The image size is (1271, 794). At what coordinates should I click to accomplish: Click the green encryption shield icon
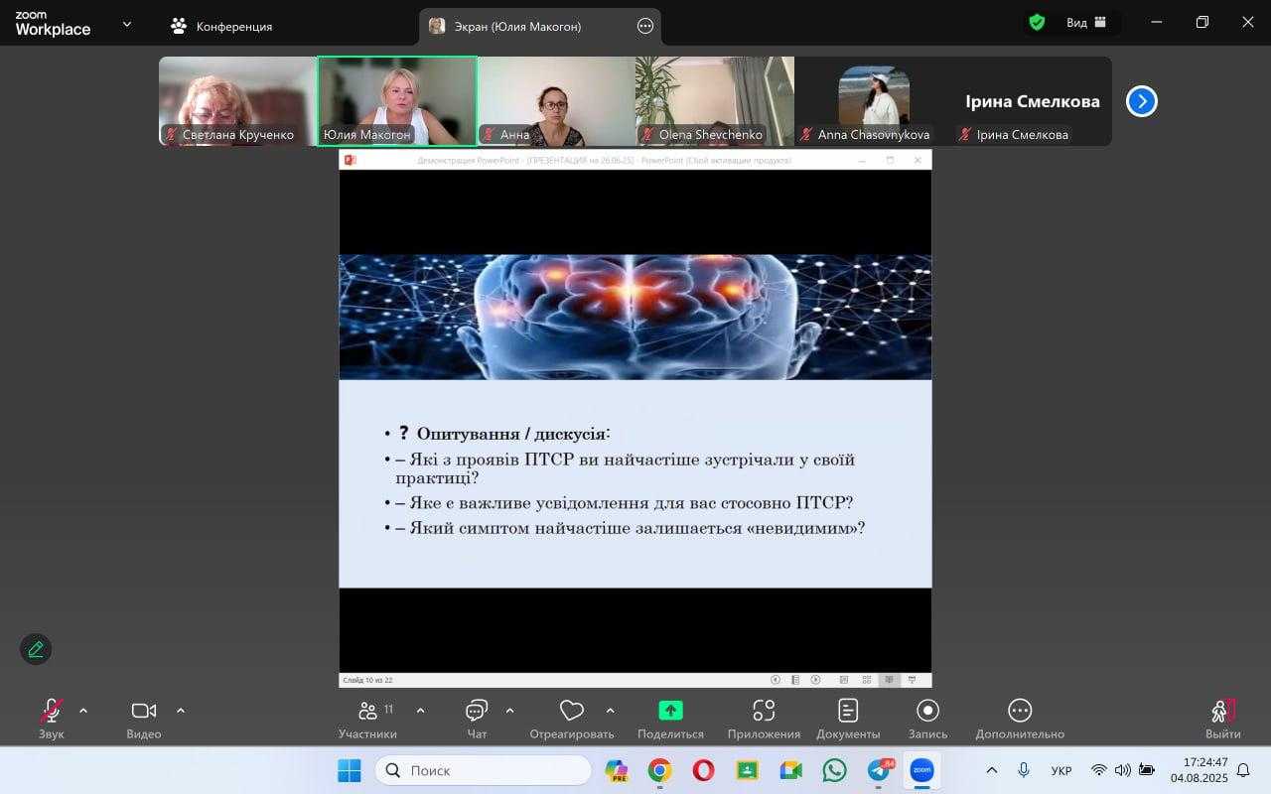(x=1037, y=23)
